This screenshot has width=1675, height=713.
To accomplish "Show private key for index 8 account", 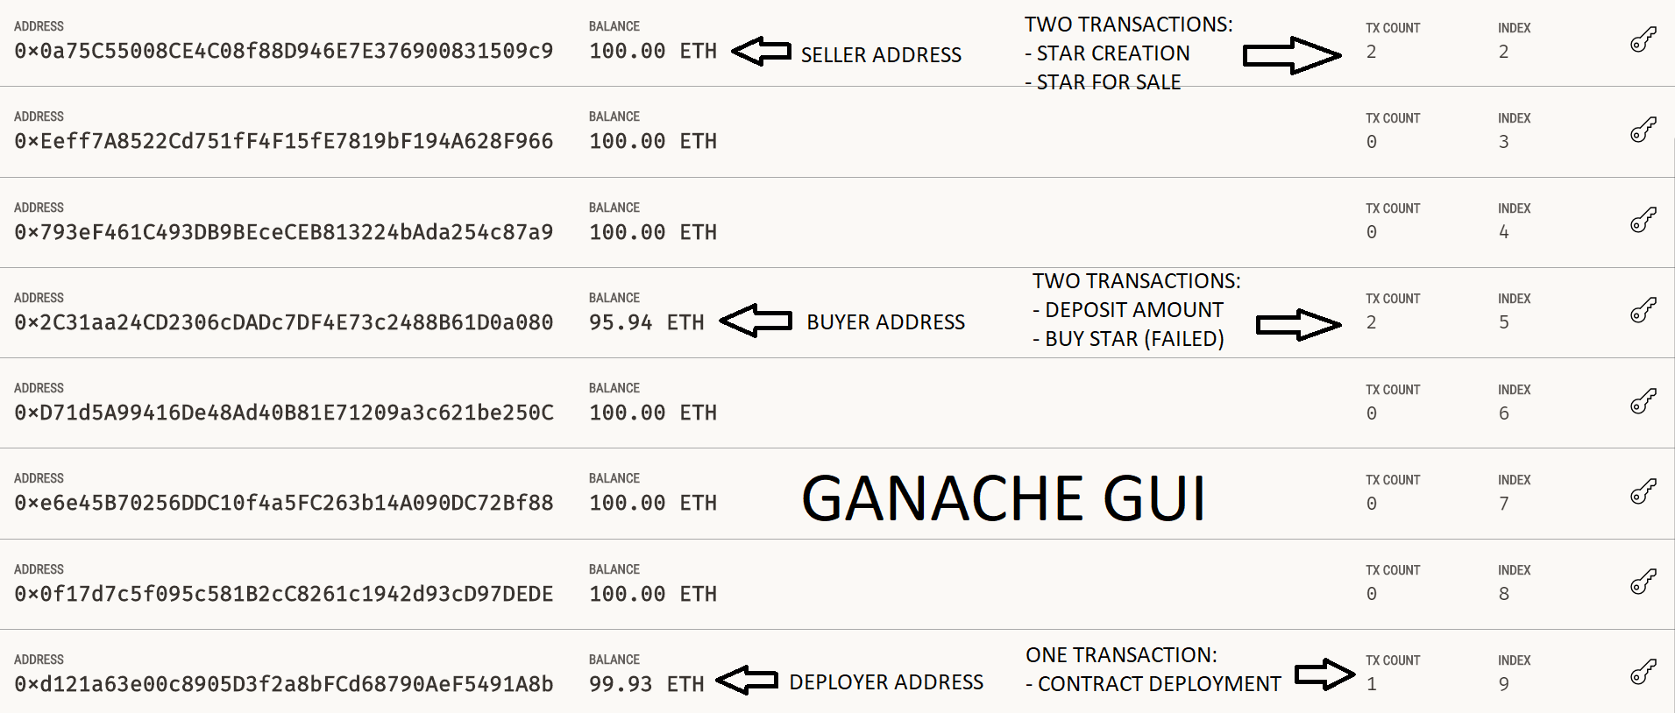I will pyautogui.click(x=1643, y=582).
